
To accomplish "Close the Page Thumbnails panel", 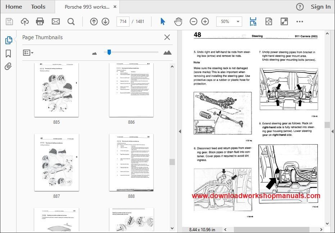I will [167, 37].
